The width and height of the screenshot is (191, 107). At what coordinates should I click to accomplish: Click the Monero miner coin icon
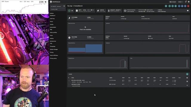click(69, 38)
